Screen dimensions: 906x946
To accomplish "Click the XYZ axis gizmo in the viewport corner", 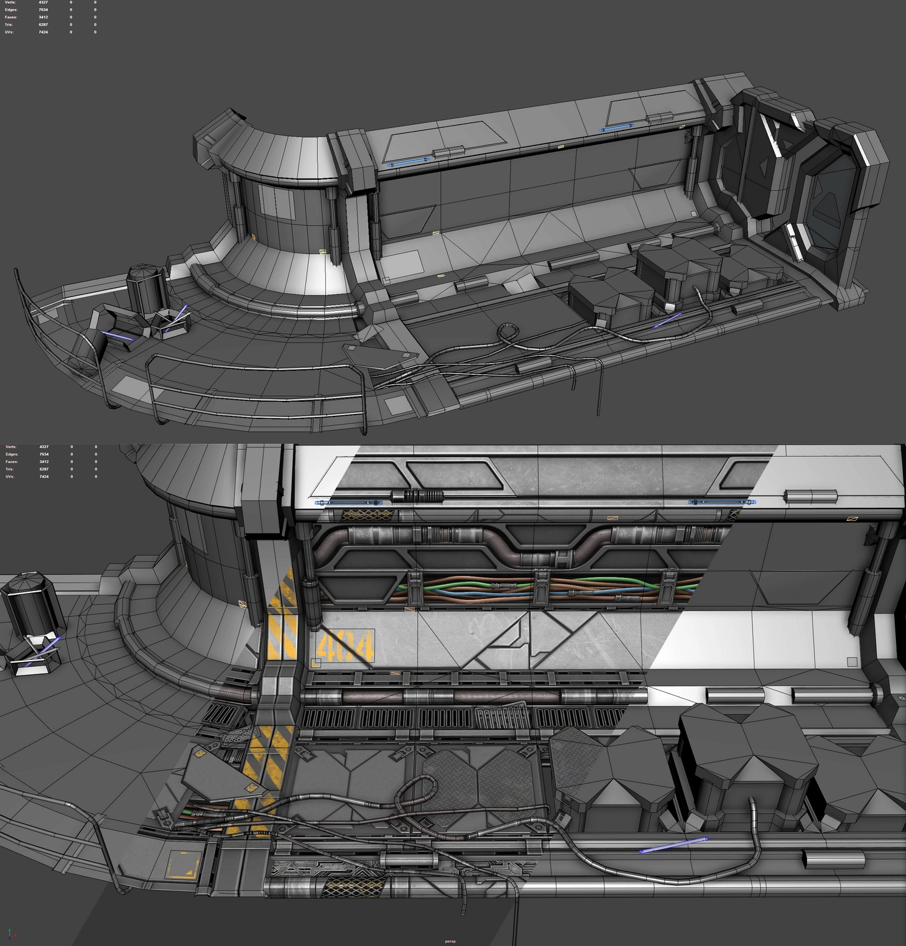I will (x=11, y=934).
